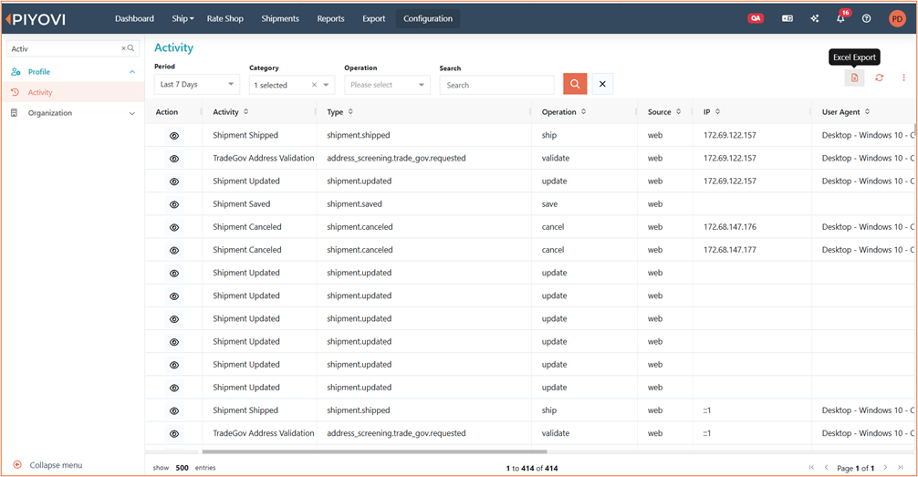Screen dimensions: 918x477
Task: Open the Operation dropdown
Action: [387, 85]
